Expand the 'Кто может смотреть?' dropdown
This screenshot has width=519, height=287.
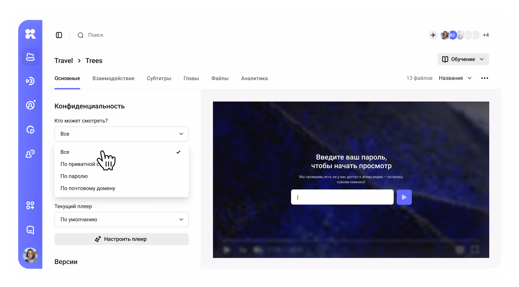coord(122,134)
